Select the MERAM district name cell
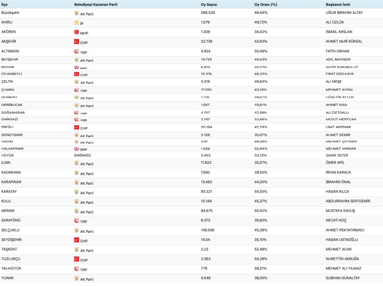Screen dimensions: 383x286 7,210
